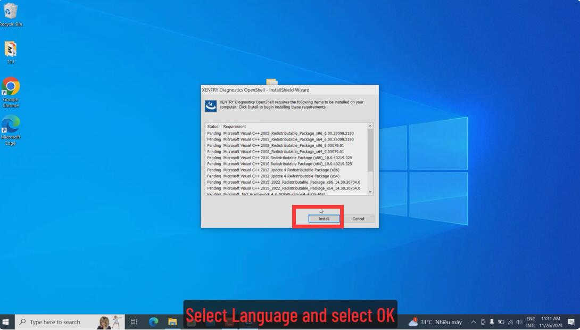This screenshot has width=580, height=330.
Task: Open the notification action center
Action: point(571,322)
